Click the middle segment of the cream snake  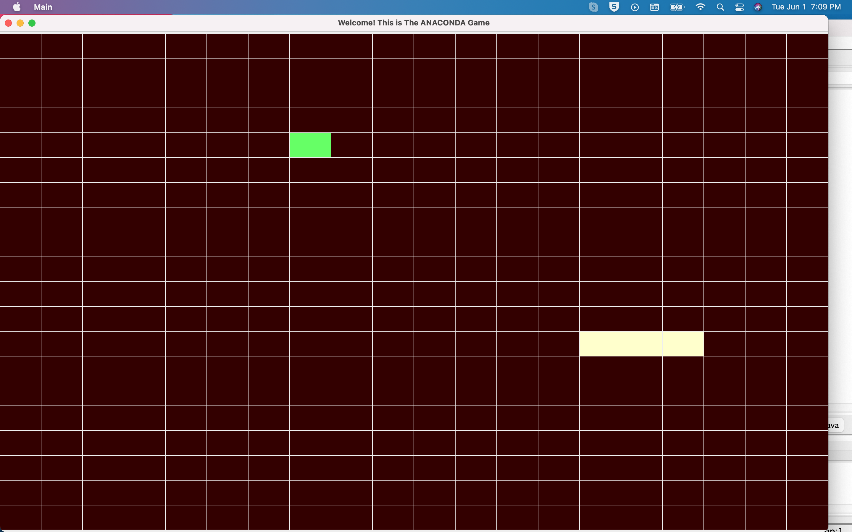641,344
